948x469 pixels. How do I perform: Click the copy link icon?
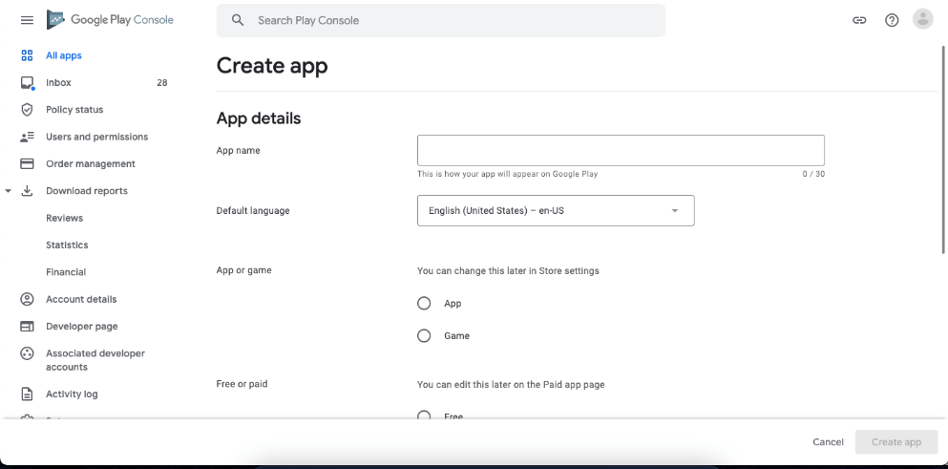(x=859, y=20)
